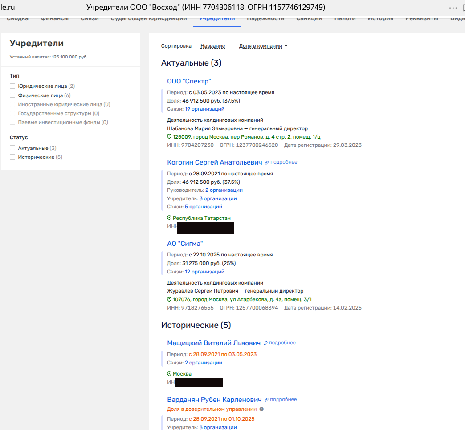This screenshot has width=465, height=430.
Task: Sort founders by Название
Action: tap(212, 46)
